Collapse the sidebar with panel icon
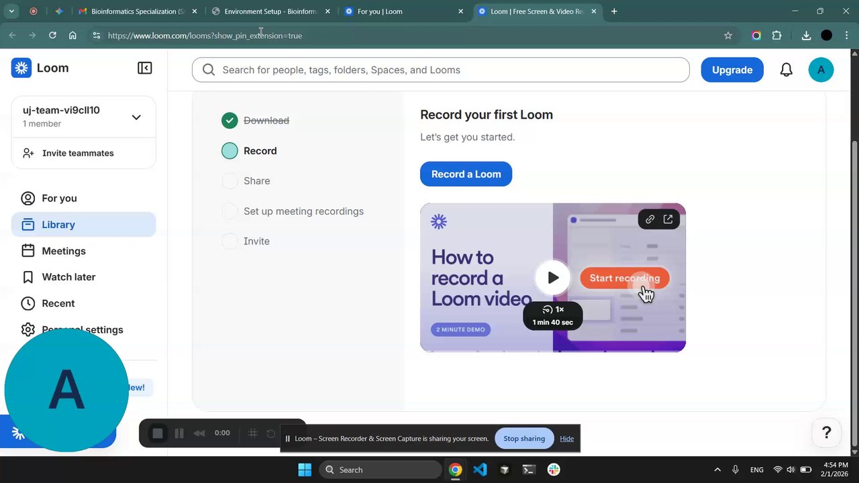The width and height of the screenshot is (859, 483). click(x=144, y=68)
